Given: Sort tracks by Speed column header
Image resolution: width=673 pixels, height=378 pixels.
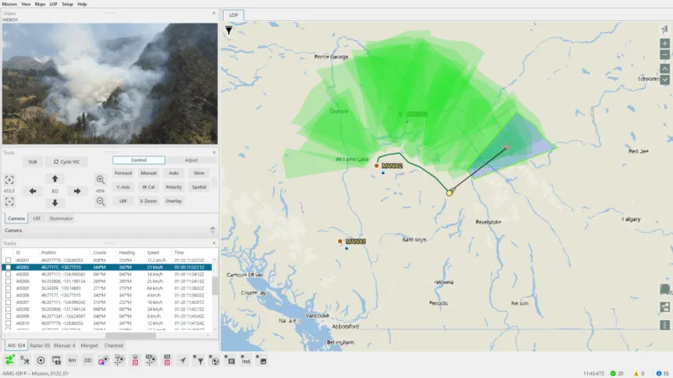Looking at the screenshot, I should pos(153,253).
